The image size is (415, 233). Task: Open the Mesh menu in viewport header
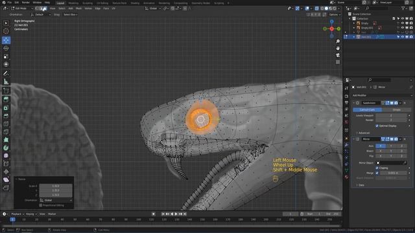pyautogui.click(x=78, y=8)
